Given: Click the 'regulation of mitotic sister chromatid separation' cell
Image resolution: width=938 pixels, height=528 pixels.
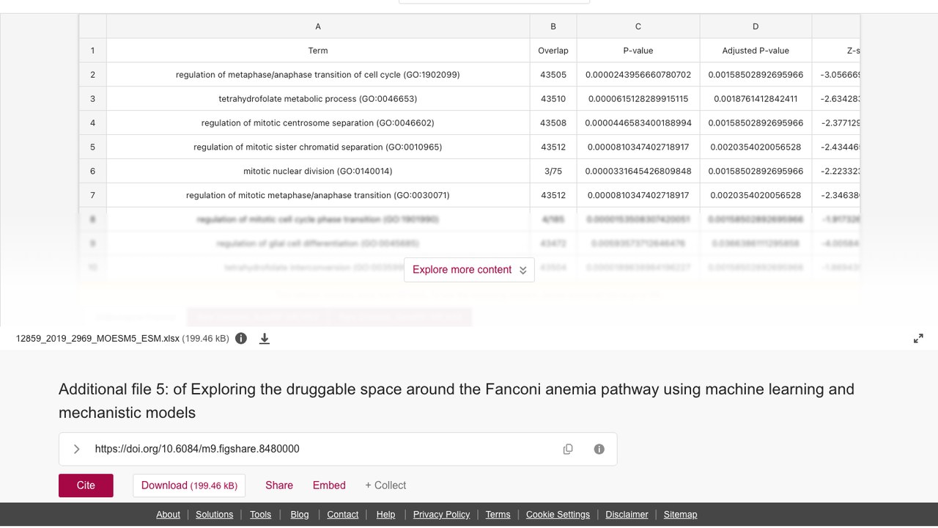Looking at the screenshot, I should [318, 147].
